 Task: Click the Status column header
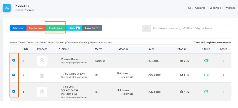coord(206,49)
